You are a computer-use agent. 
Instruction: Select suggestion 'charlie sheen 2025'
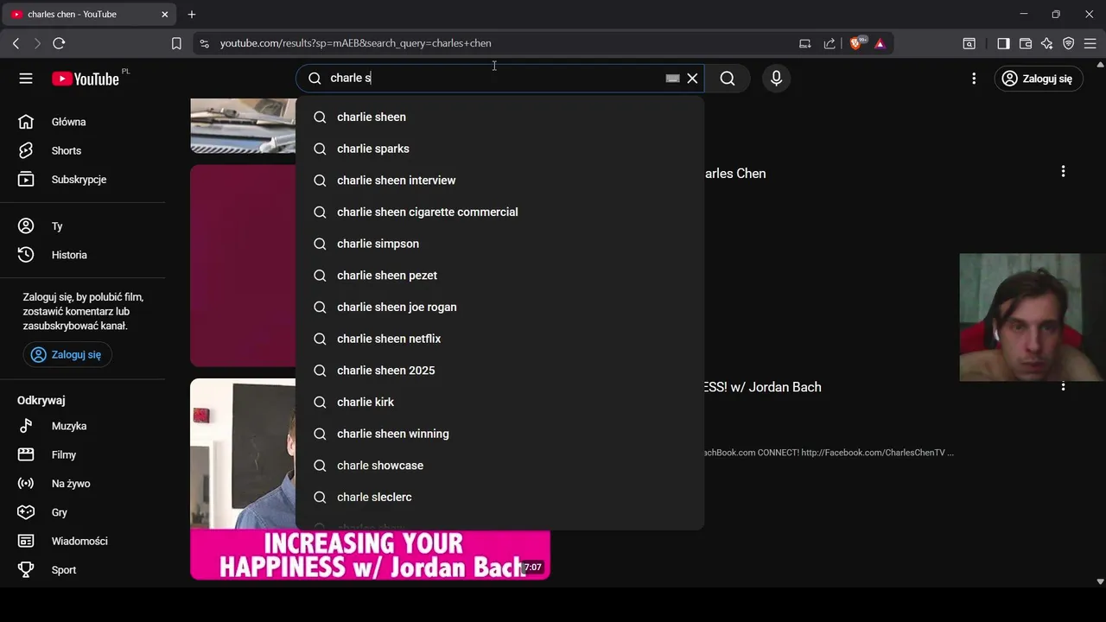499,371
